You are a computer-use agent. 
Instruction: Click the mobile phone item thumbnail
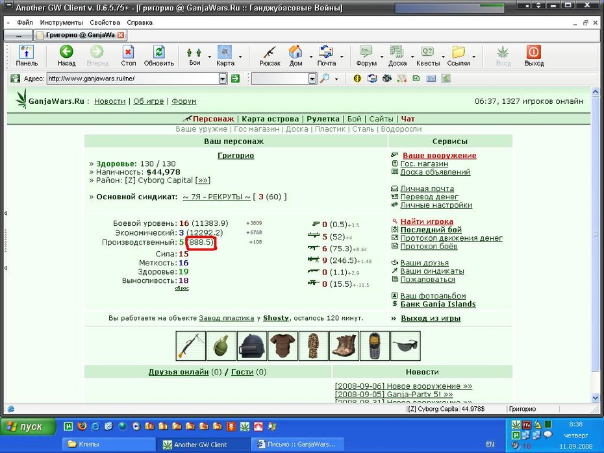point(375,346)
